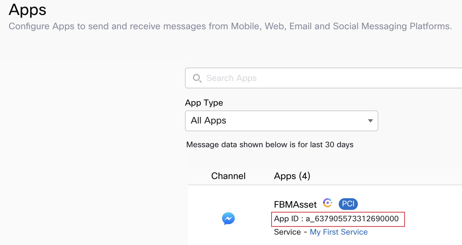Click the Facebook Messenger channel icon
This screenshot has height=245, width=462.
click(x=228, y=219)
